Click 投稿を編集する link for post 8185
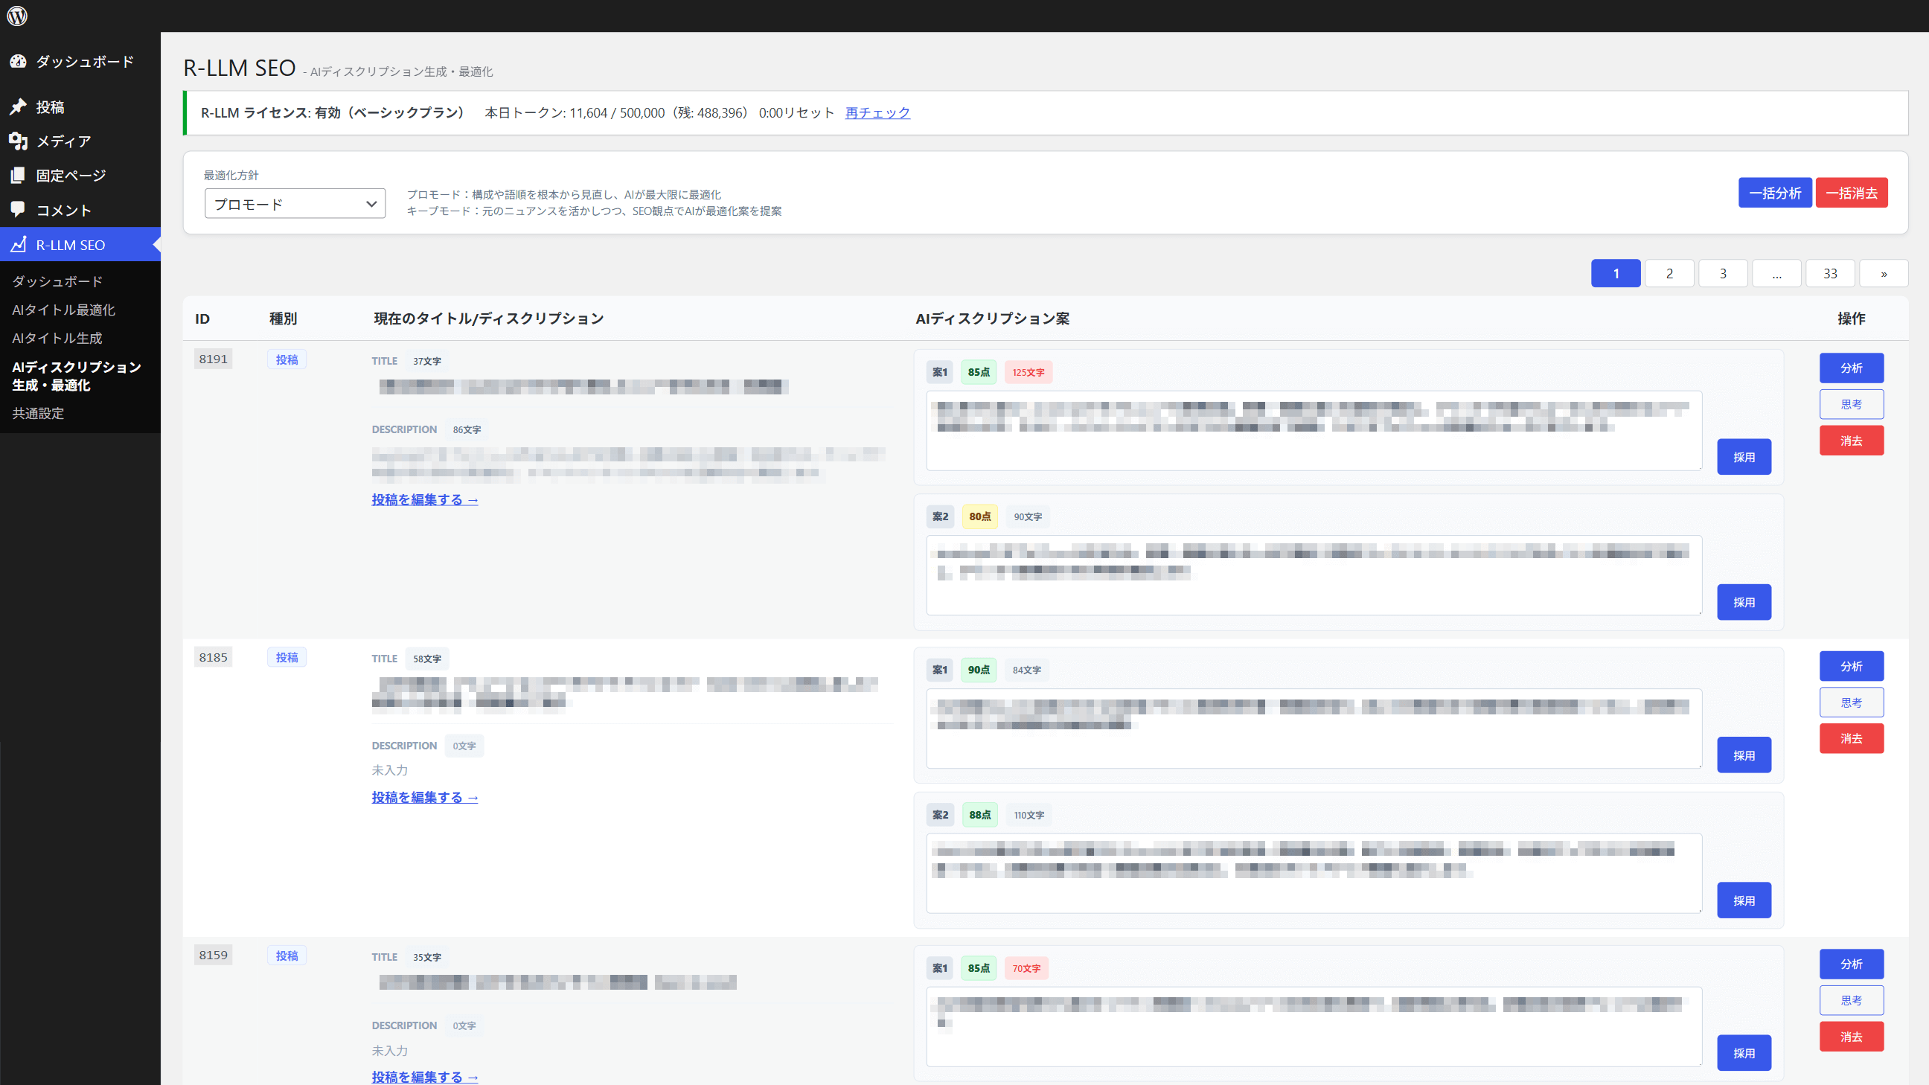The image size is (1929, 1085). pyautogui.click(x=425, y=798)
